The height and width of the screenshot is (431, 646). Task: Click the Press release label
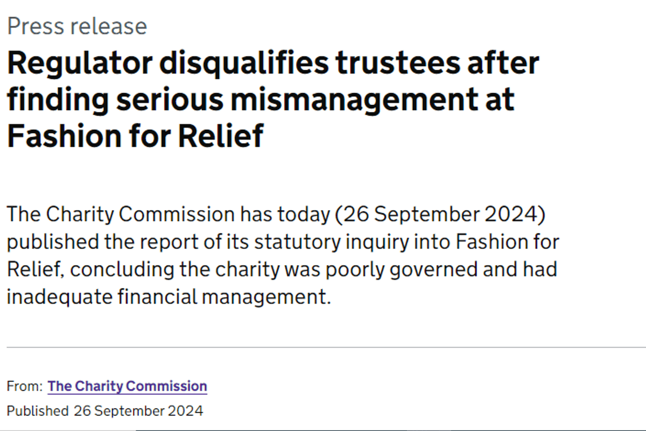click(77, 26)
